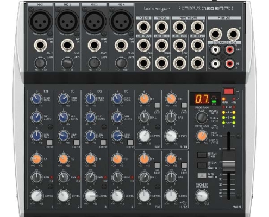Toggle the STREAM TO MAIN button

(x=202, y=155)
